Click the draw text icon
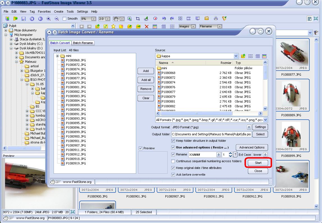322x223 pixels. [146, 19]
